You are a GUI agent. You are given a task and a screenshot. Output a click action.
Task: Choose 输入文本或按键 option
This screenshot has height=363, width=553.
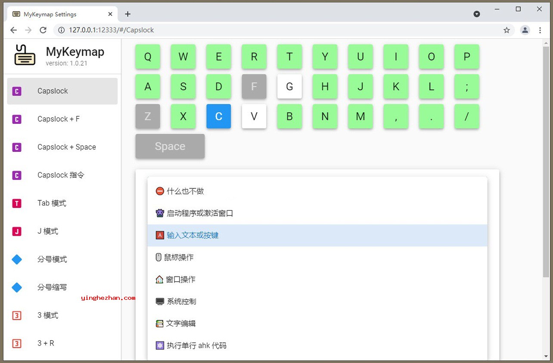coord(317,235)
